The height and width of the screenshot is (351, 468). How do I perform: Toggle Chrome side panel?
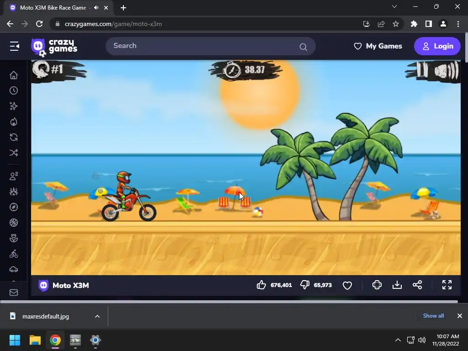coord(429,24)
